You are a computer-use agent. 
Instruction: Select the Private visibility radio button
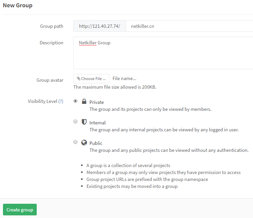point(75,101)
